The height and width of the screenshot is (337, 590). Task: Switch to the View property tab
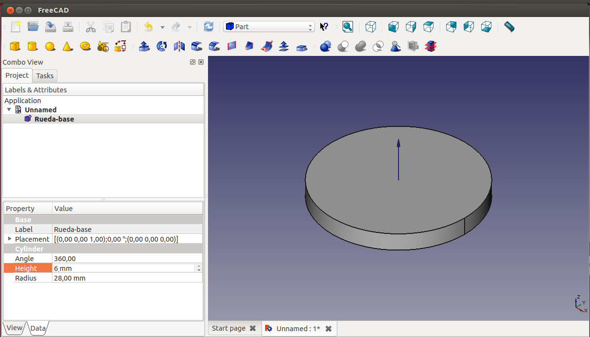(14, 328)
